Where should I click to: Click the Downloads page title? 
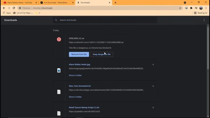coord(10,20)
